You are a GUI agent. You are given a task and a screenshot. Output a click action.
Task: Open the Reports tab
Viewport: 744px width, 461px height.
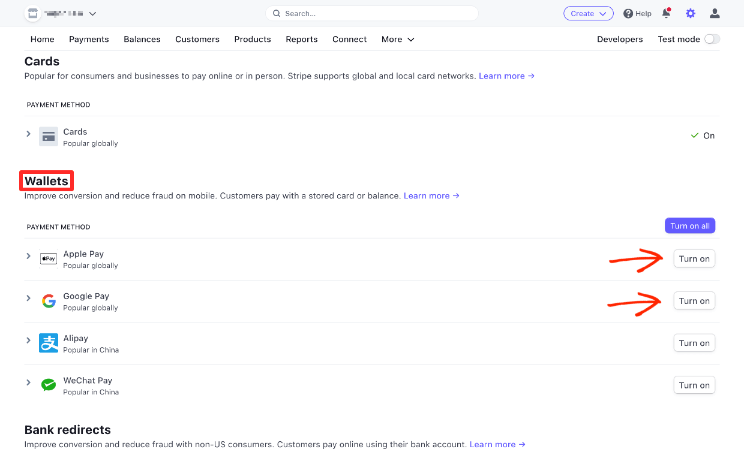point(302,39)
